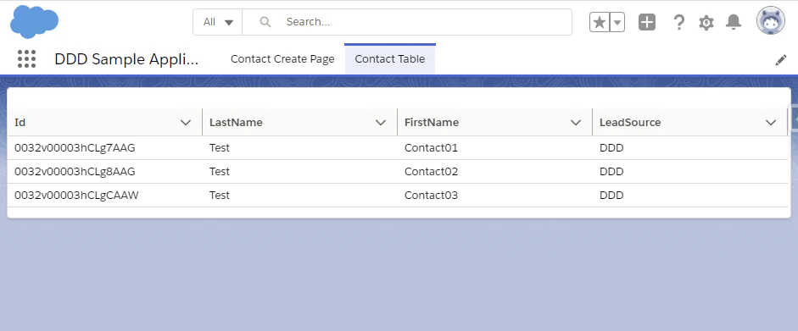The image size is (798, 331).
Task: Click the LastName column header
Action: (299, 123)
